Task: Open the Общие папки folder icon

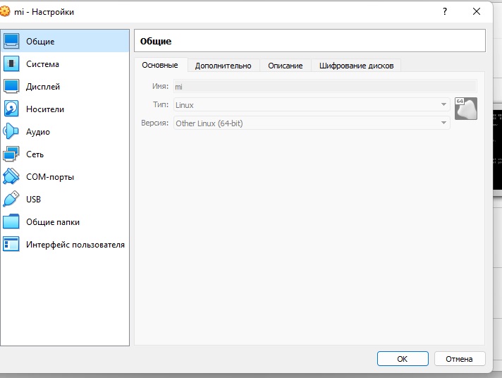Action: [x=12, y=221]
